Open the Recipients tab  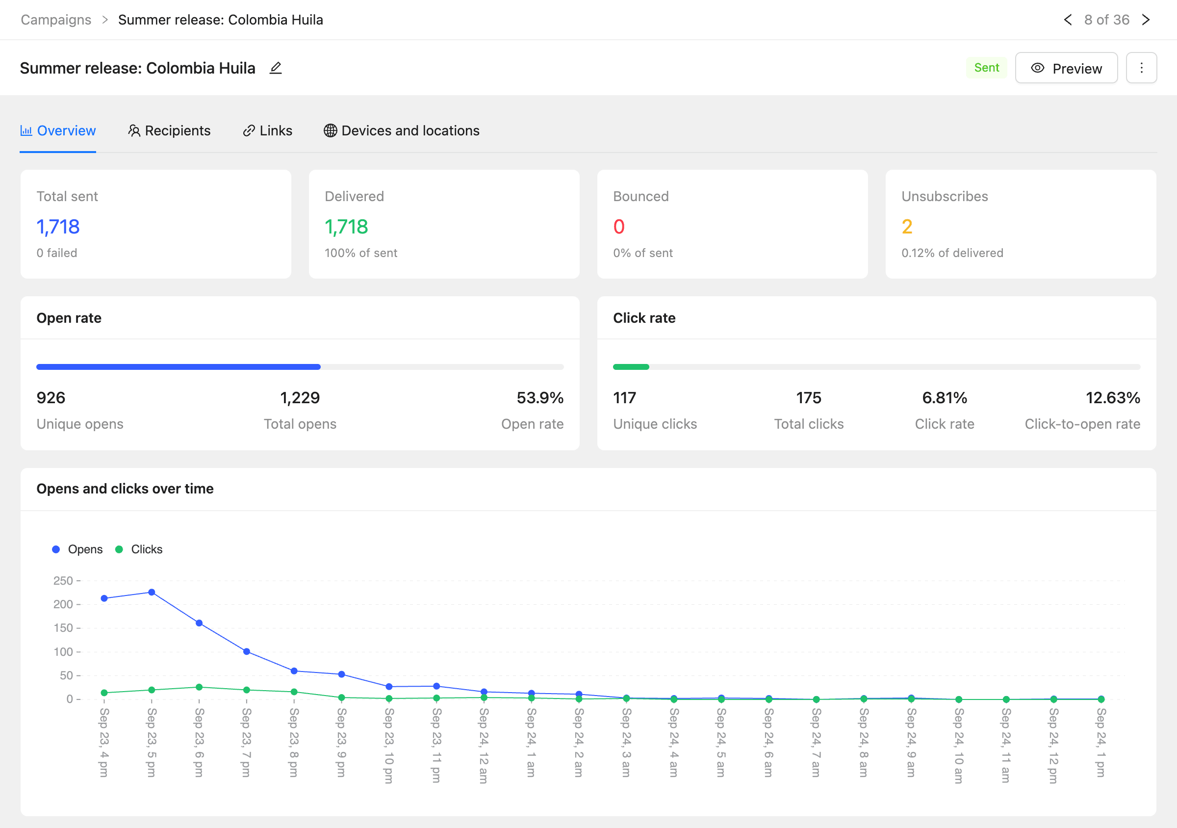point(169,131)
